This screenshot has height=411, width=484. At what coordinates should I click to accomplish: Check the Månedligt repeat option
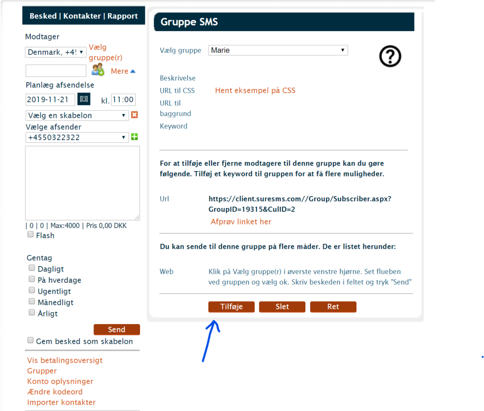click(32, 301)
